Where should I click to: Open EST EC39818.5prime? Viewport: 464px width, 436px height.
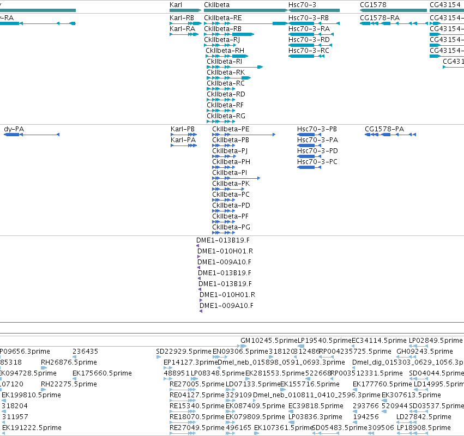316,406
